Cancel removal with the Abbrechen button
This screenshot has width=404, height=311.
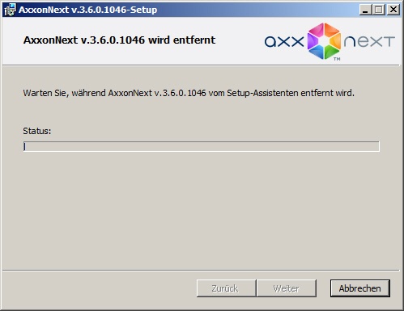click(360, 288)
